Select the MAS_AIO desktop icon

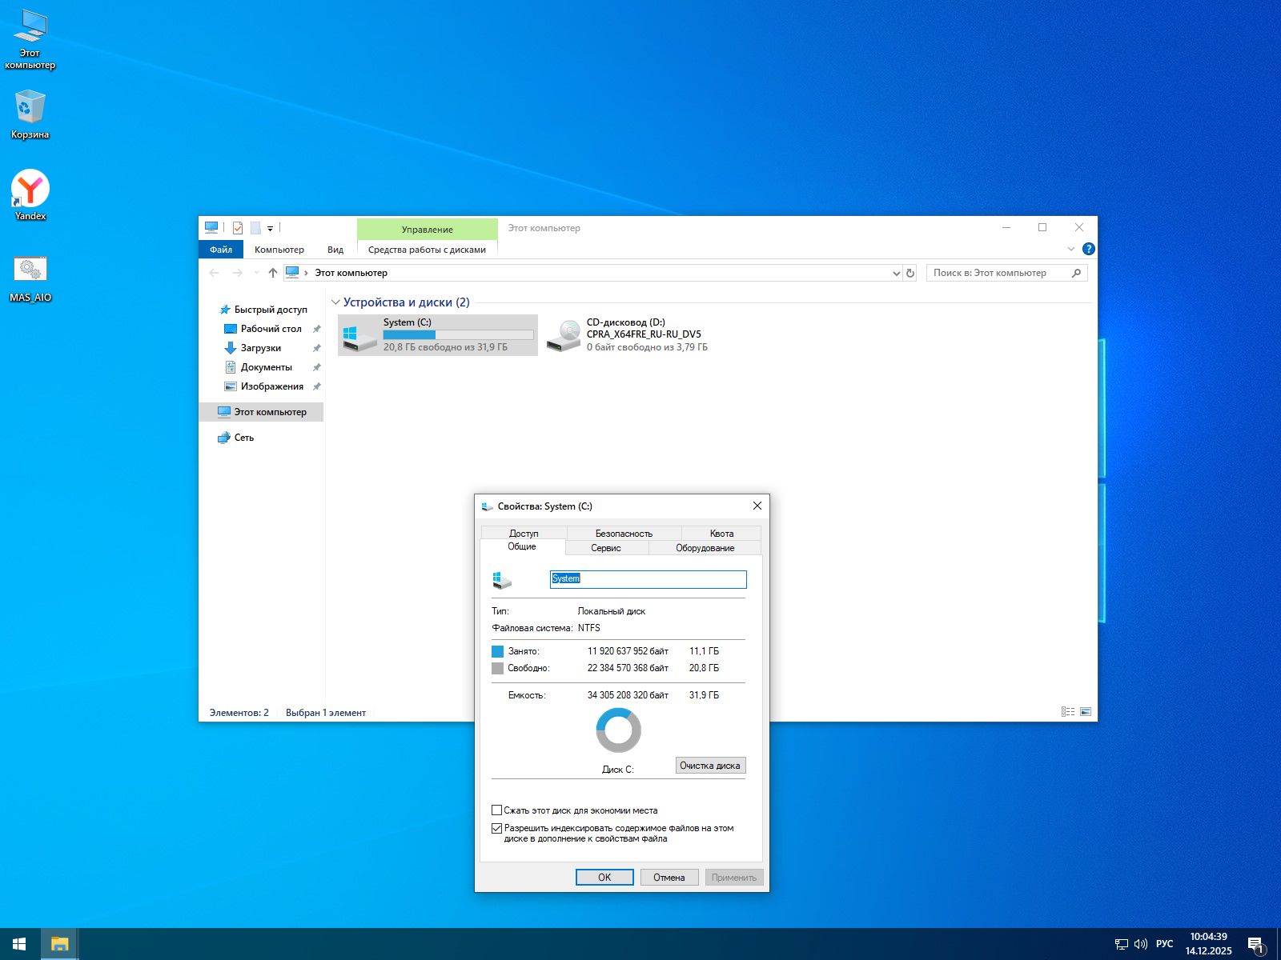pyautogui.click(x=30, y=270)
